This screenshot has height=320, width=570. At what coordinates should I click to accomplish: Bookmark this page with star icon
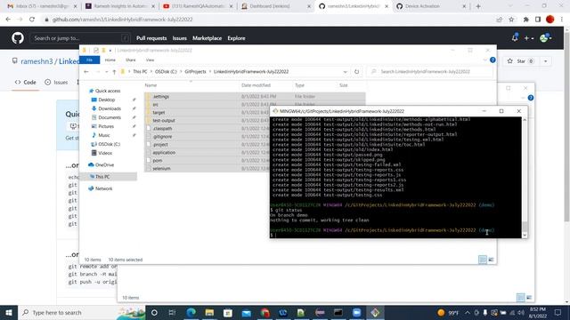point(511,20)
